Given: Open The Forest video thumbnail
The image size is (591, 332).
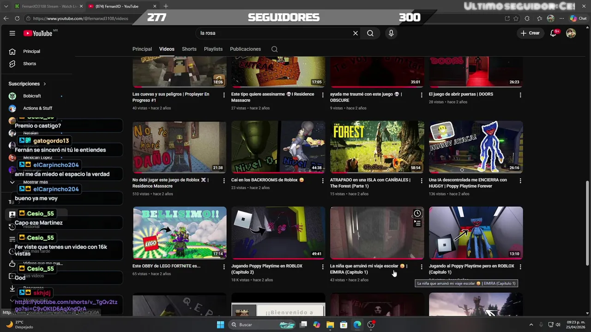Looking at the screenshot, I should point(377,147).
